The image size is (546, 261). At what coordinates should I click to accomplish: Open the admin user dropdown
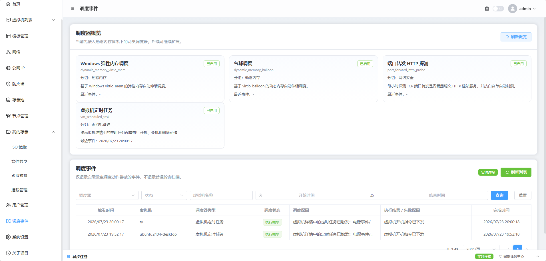coord(522,9)
